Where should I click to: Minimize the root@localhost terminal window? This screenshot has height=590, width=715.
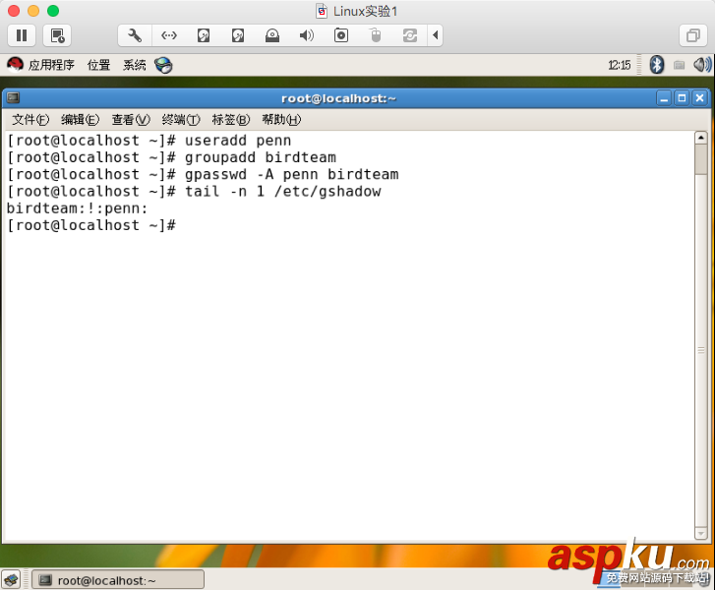[664, 98]
